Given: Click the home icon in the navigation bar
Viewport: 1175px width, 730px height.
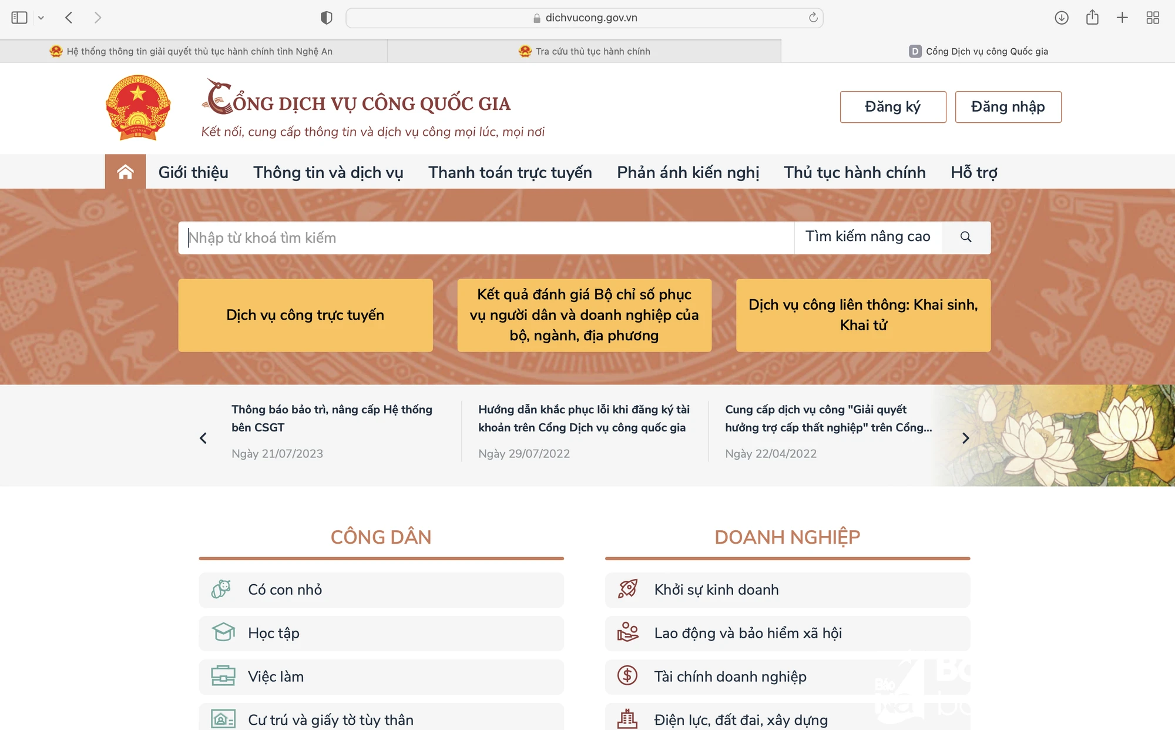Looking at the screenshot, I should (125, 171).
